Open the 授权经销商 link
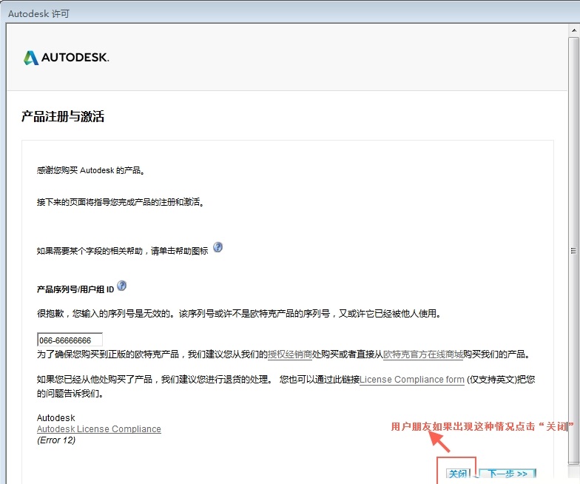 pyautogui.click(x=290, y=354)
